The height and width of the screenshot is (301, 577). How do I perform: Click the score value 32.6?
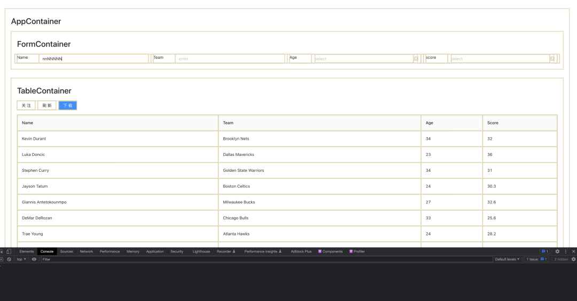pyautogui.click(x=492, y=202)
